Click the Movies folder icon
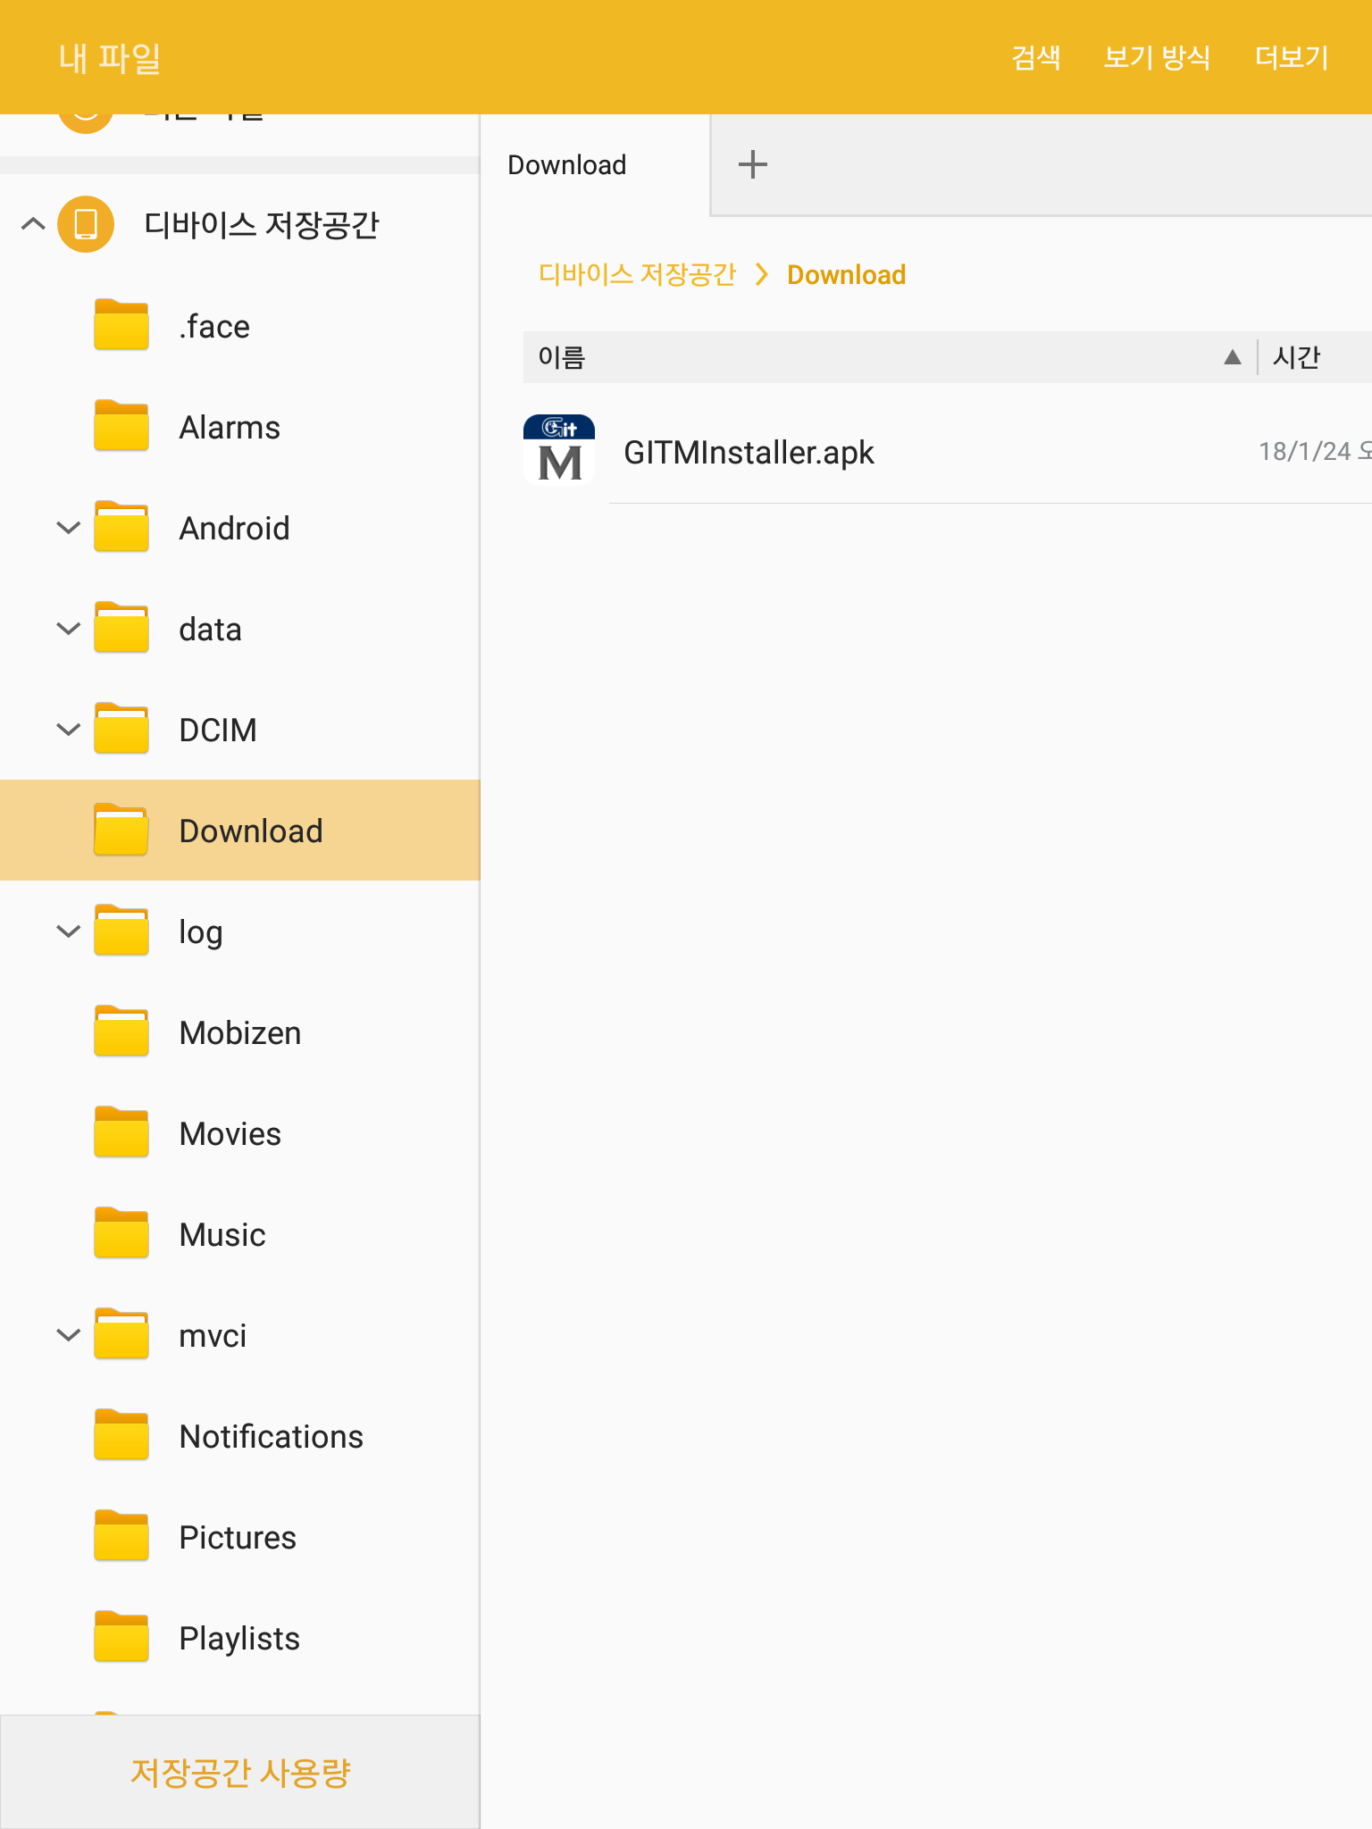 pyautogui.click(x=121, y=1132)
